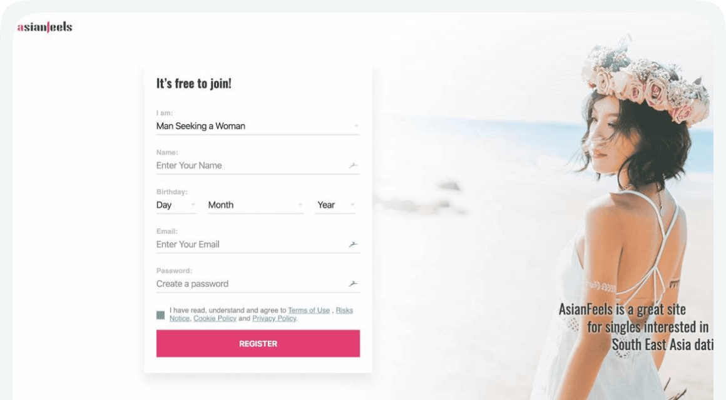The image size is (726, 400).
Task: Click the 'AsianFeels is a great site' tagline
Action: (622, 309)
